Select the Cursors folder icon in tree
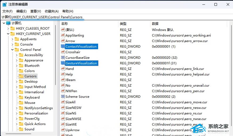Image resolution: width=233 pixels, height=136 pixels. pos(21,76)
